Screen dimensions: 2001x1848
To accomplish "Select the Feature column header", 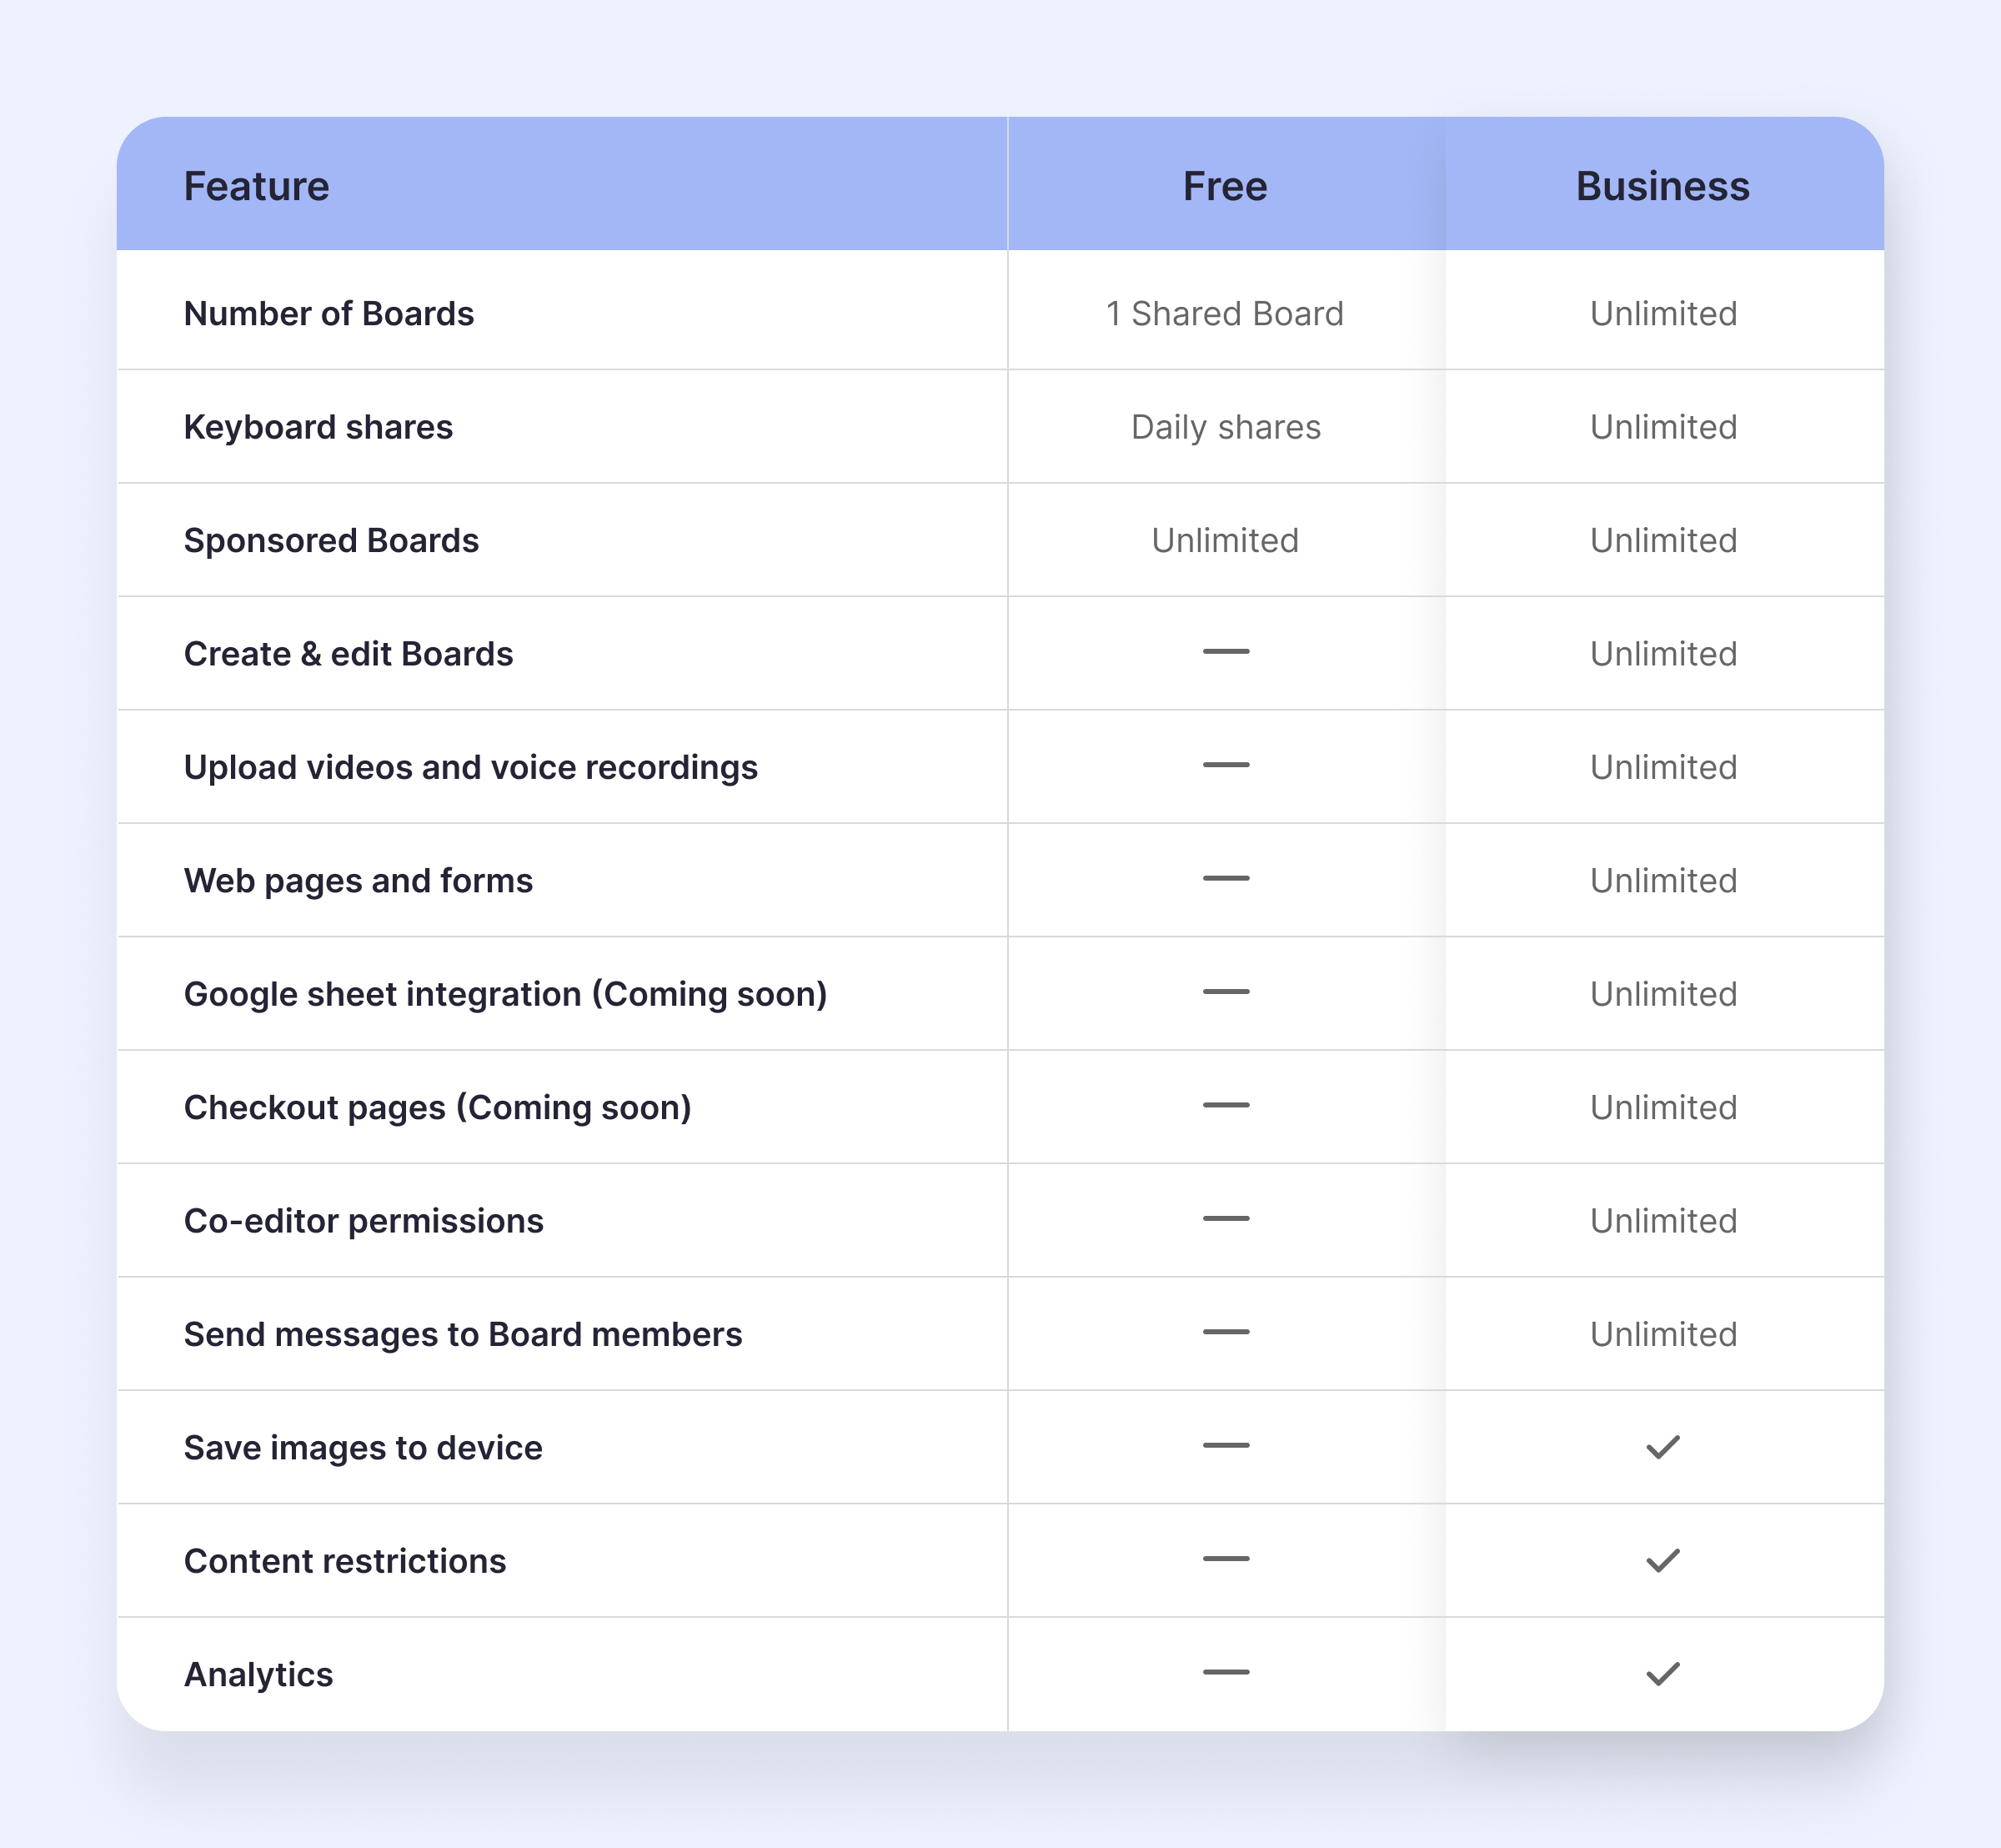I will click(x=257, y=186).
